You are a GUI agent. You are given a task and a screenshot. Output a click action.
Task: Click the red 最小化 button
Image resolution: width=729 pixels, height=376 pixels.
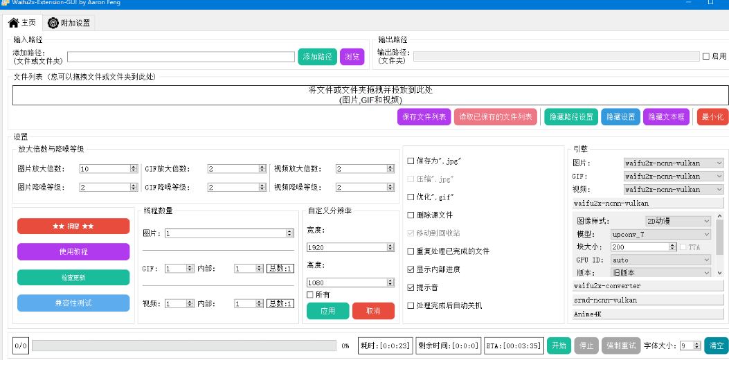(712, 116)
